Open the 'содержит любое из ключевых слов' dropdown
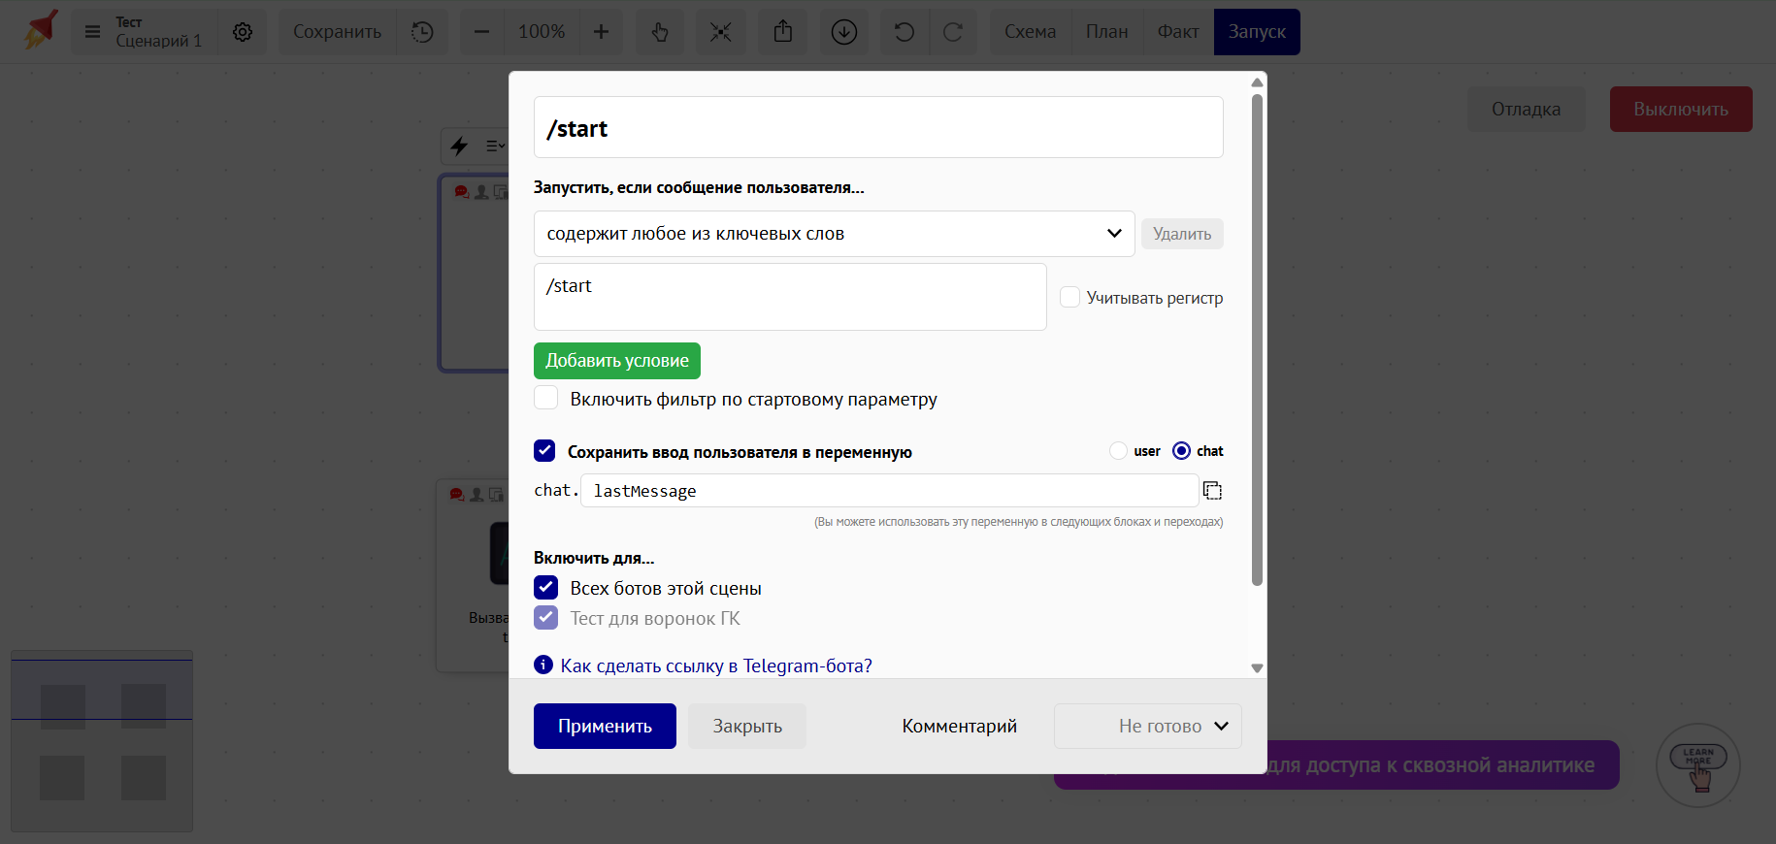This screenshot has width=1776, height=844. click(x=834, y=234)
